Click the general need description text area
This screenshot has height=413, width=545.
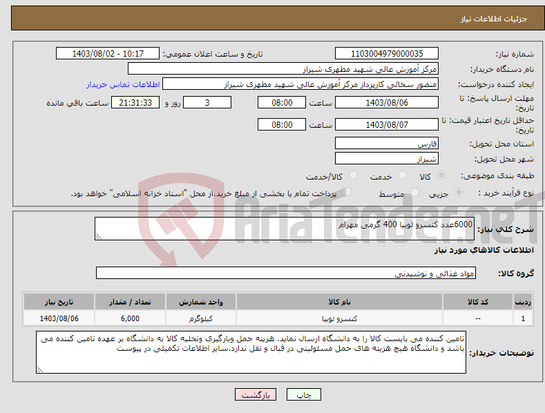[285, 229]
